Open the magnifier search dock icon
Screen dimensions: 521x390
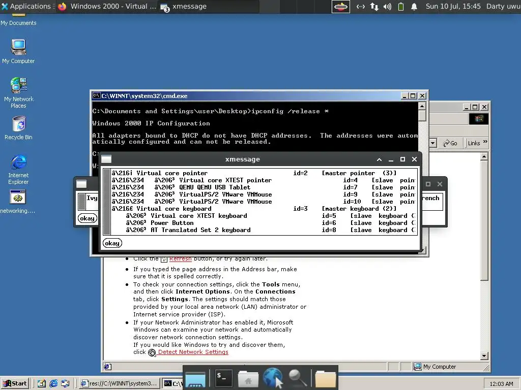click(x=297, y=378)
